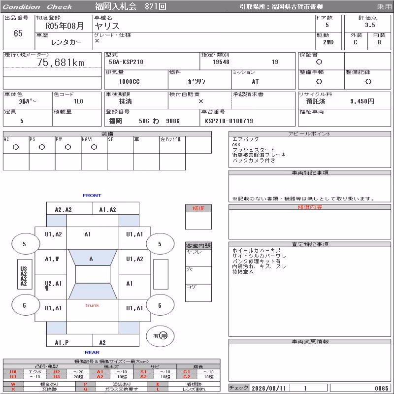Click the vehicle history 'レンタカー' value
The image size is (394, 394).
pos(66,42)
